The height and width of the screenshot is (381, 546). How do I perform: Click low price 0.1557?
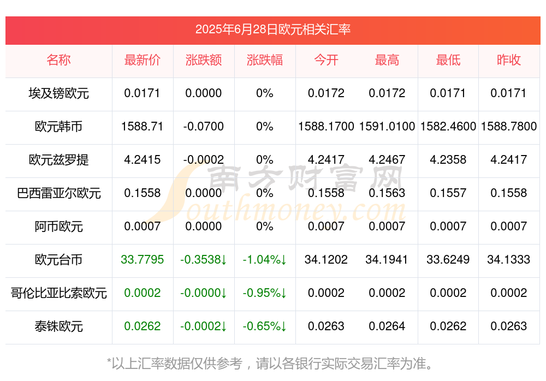(448, 193)
